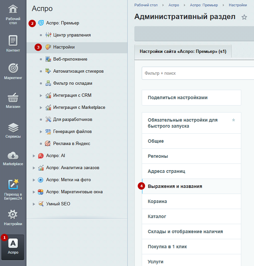
Task: Click the Веб-приложение icon
Action: pyautogui.click(x=48, y=59)
